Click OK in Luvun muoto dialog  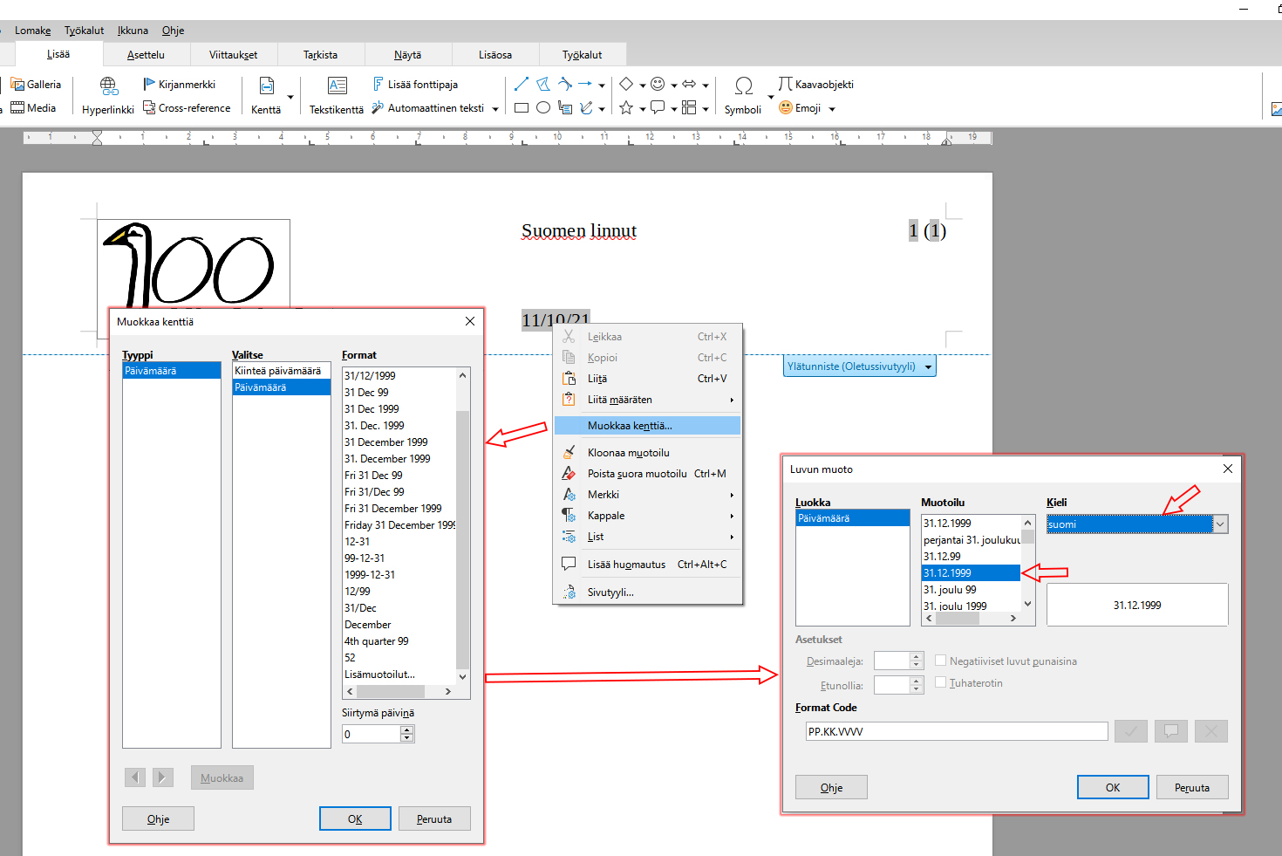coord(1113,787)
